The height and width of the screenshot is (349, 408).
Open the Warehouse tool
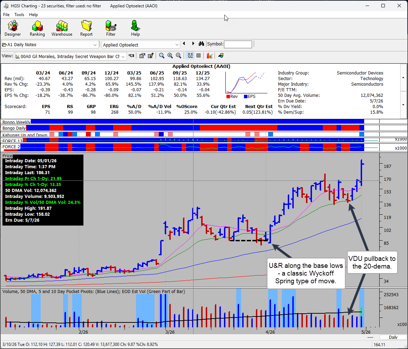click(62, 28)
